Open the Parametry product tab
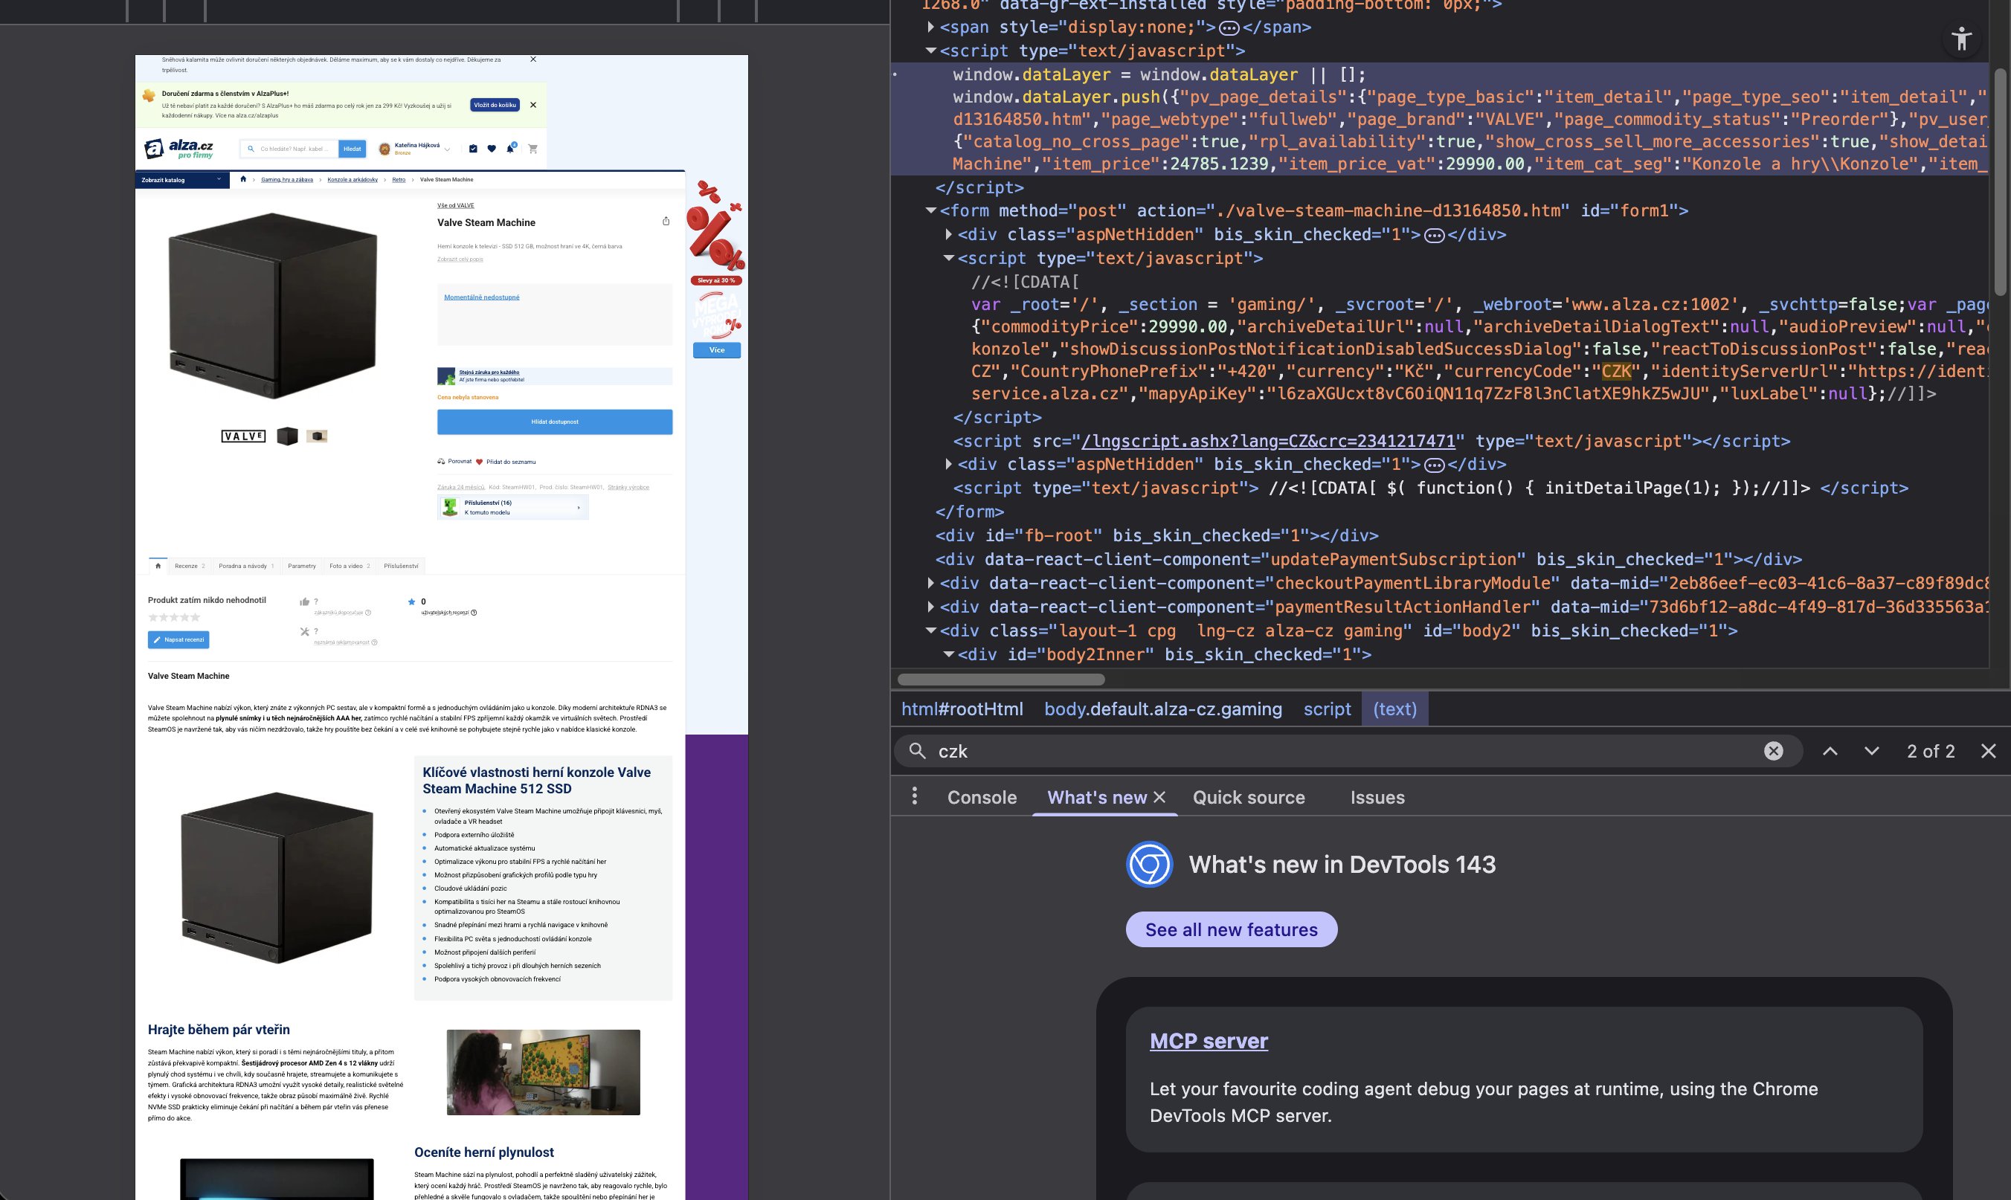Viewport: 2011px width, 1200px height. 302,566
